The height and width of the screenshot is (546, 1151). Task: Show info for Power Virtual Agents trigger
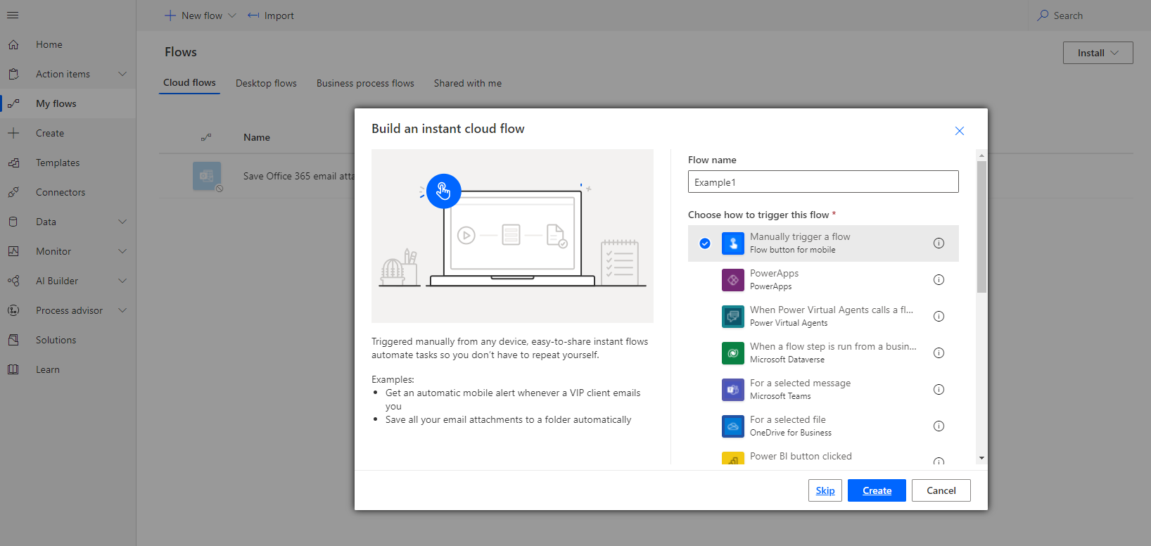tap(939, 317)
